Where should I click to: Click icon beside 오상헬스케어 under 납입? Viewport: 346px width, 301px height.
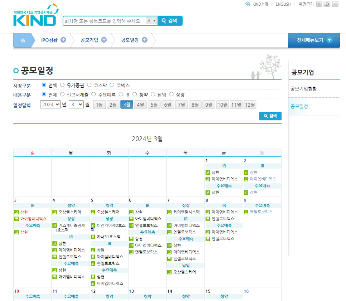pos(169,272)
